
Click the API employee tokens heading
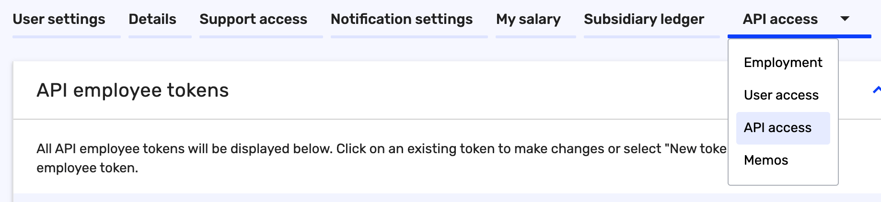[133, 90]
